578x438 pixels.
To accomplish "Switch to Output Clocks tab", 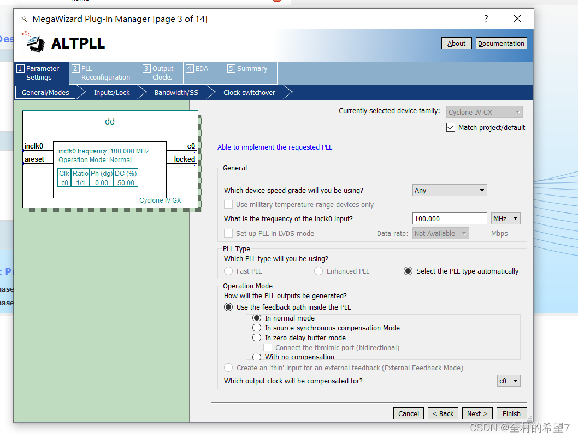I will click(162, 73).
